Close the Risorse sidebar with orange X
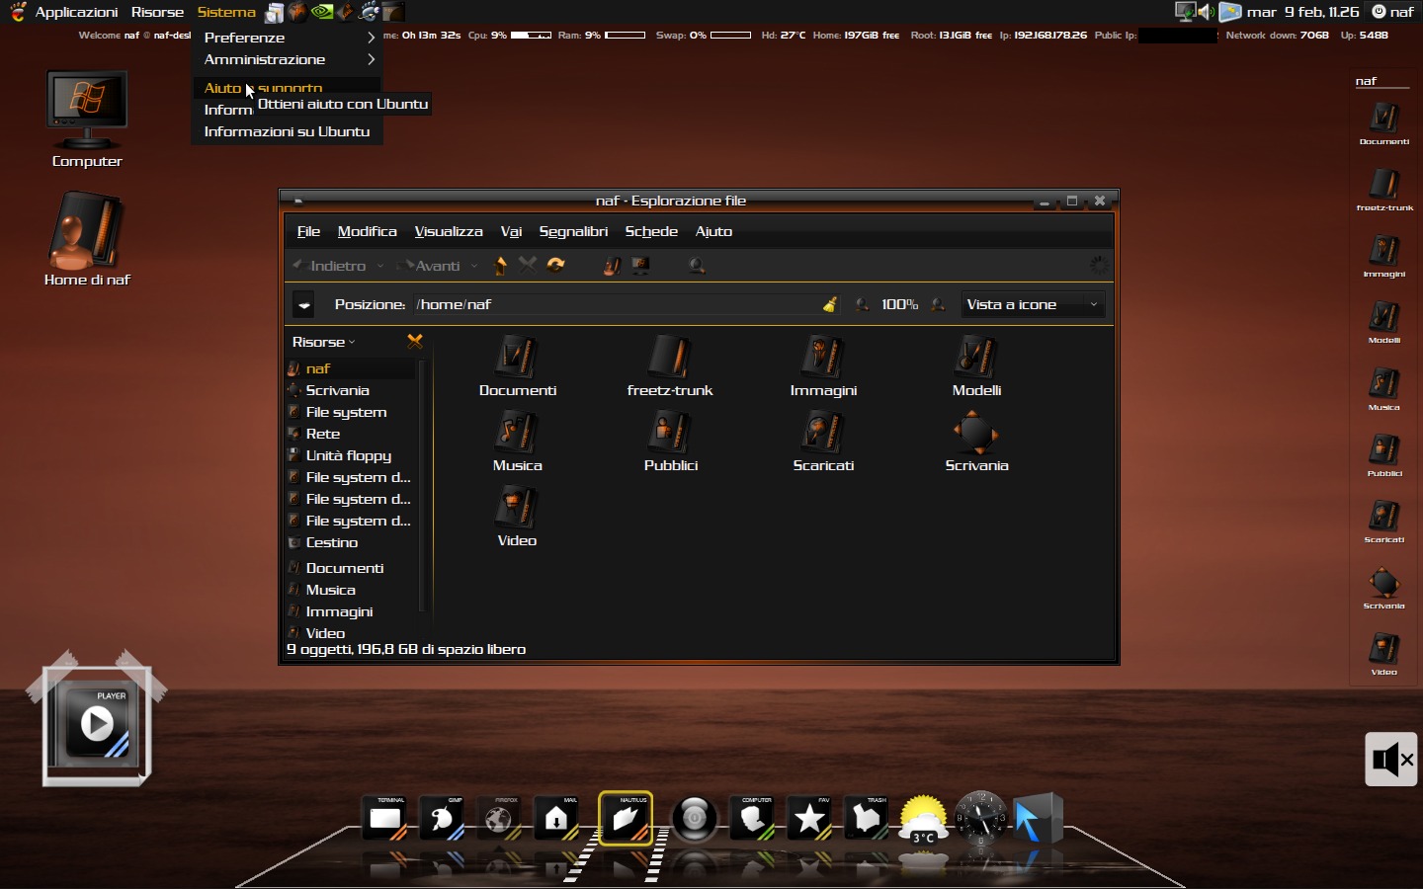1423x889 pixels. [x=415, y=341]
